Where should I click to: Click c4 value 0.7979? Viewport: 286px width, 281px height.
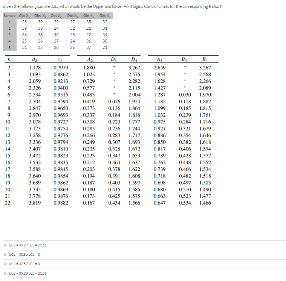tap(61, 68)
